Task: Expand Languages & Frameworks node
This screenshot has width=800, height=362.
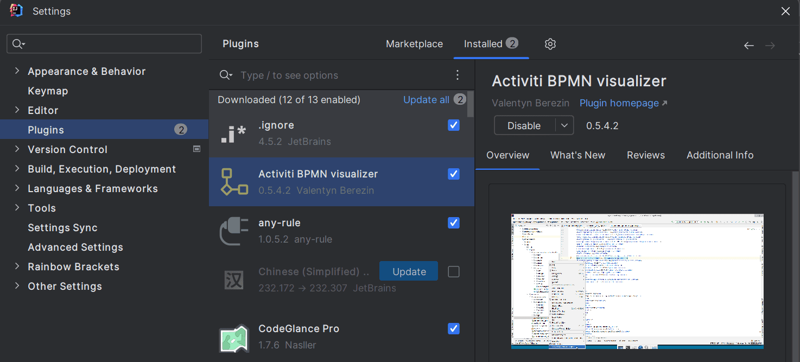Action: coord(17,188)
